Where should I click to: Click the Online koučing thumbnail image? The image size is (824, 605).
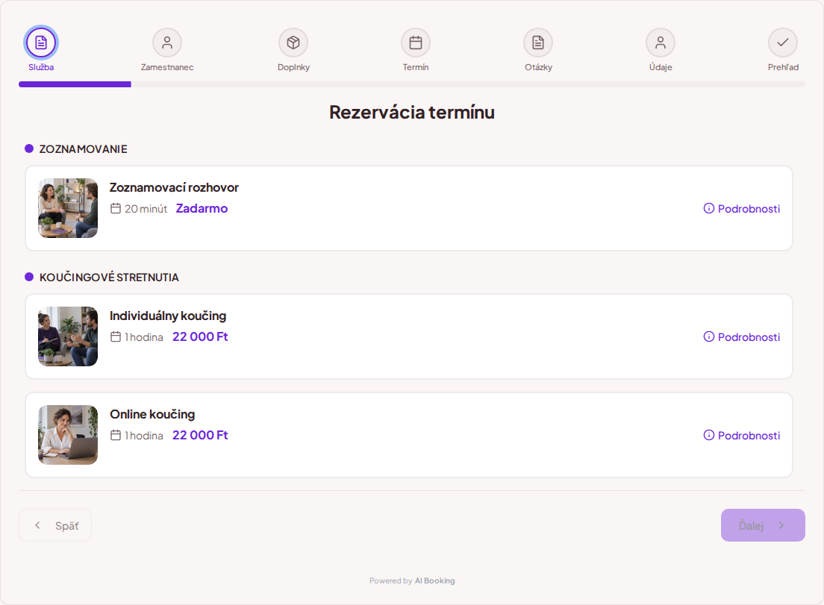(x=68, y=435)
